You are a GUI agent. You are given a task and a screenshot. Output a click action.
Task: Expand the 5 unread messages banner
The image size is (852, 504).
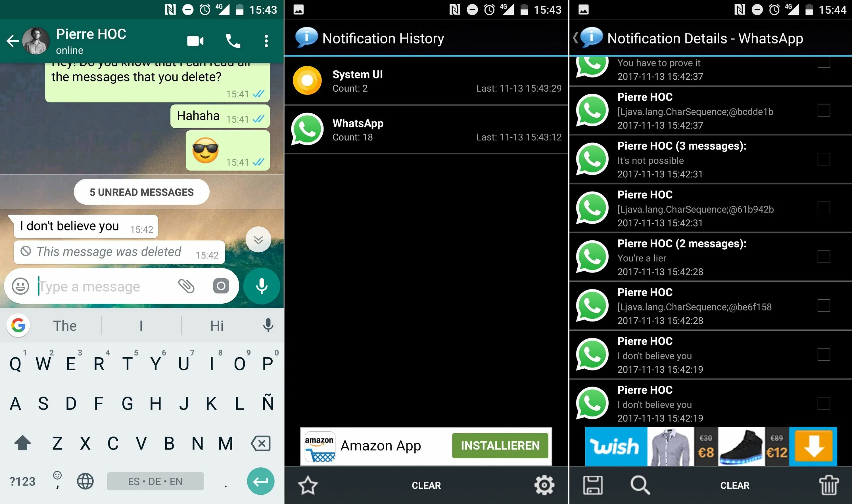(x=141, y=192)
